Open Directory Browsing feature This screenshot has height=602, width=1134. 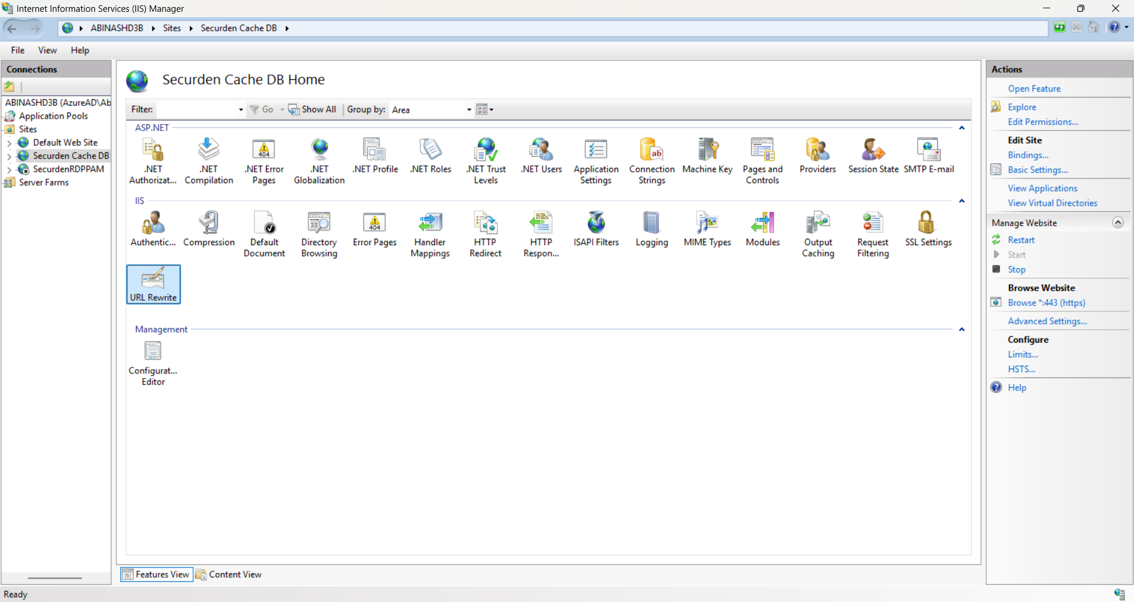[x=319, y=234]
